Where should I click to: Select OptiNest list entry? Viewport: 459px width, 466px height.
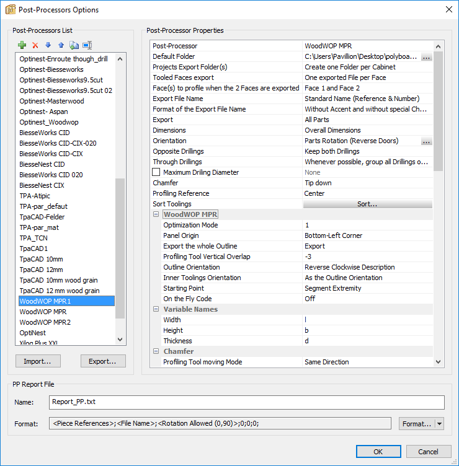pyautogui.click(x=33, y=333)
